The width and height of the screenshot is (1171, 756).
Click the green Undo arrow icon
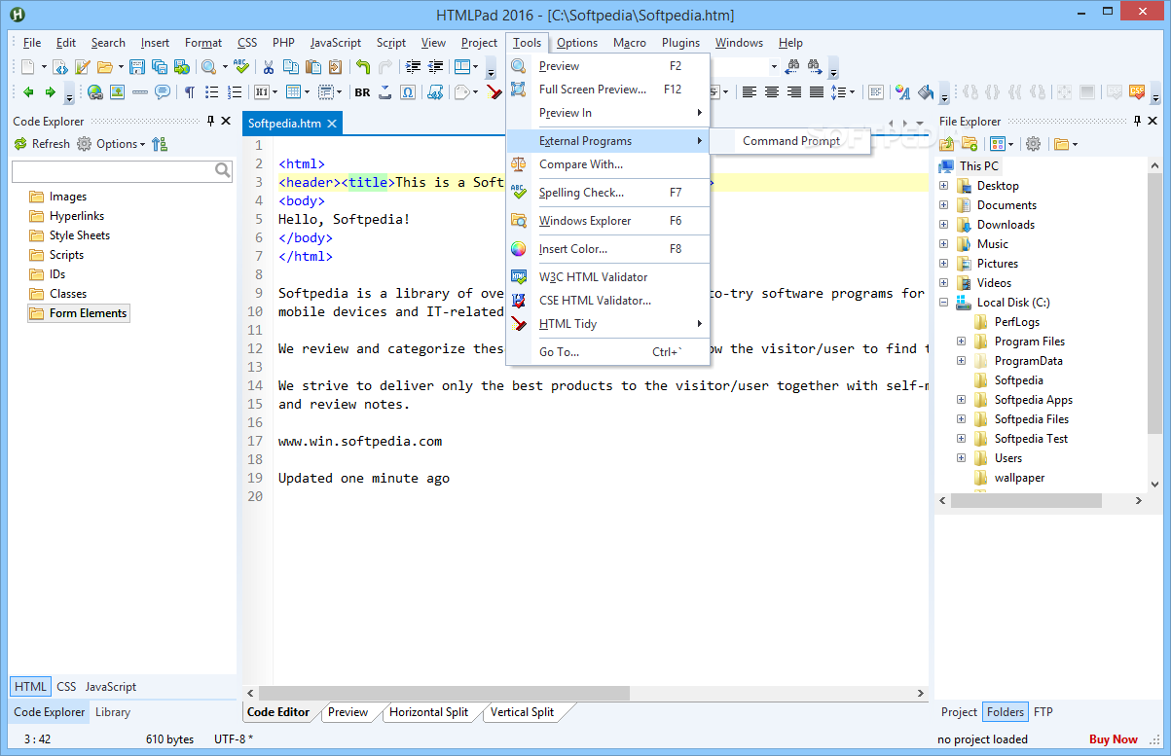point(363,67)
